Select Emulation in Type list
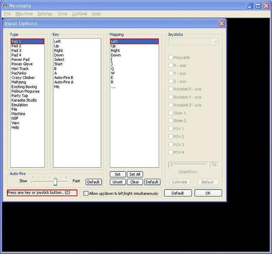 (x=27, y=105)
